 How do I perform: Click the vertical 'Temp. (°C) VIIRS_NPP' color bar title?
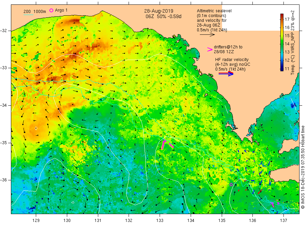(293, 54)
